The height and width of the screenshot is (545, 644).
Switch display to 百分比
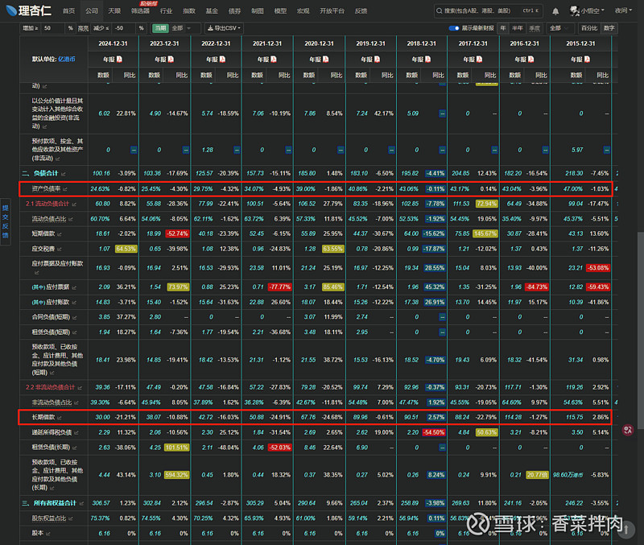point(589,28)
